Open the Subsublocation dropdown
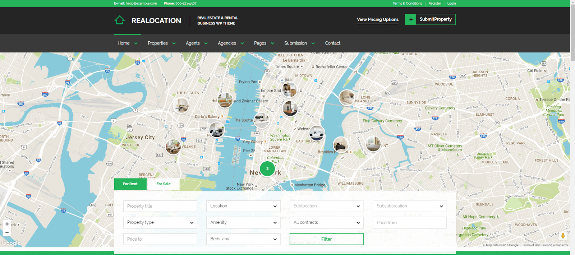This screenshot has height=255, width=575. point(410,206)
